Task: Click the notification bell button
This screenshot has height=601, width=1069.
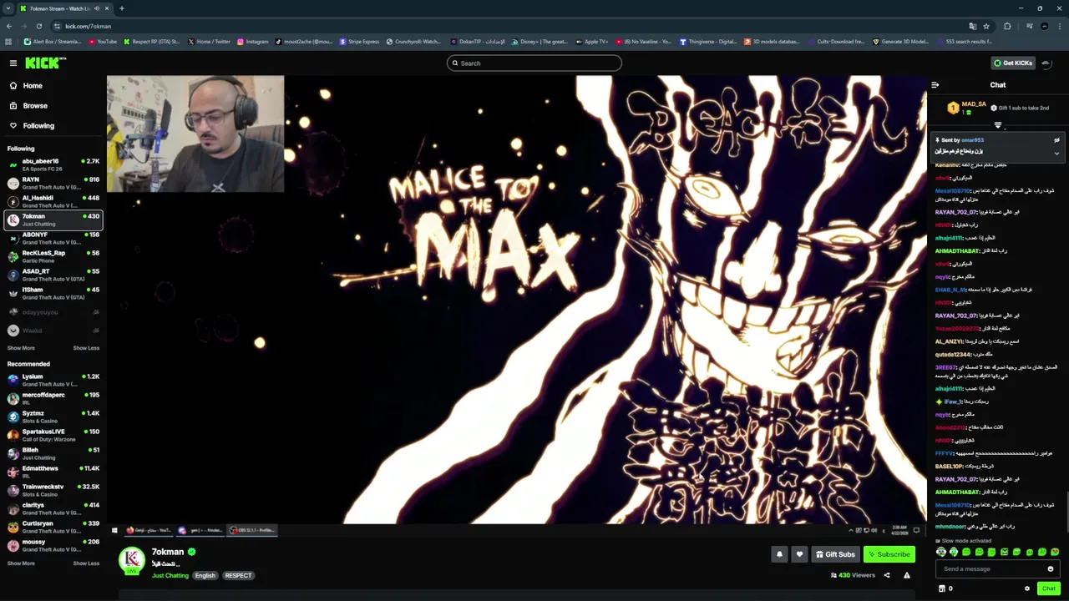Action: point(779,554)
